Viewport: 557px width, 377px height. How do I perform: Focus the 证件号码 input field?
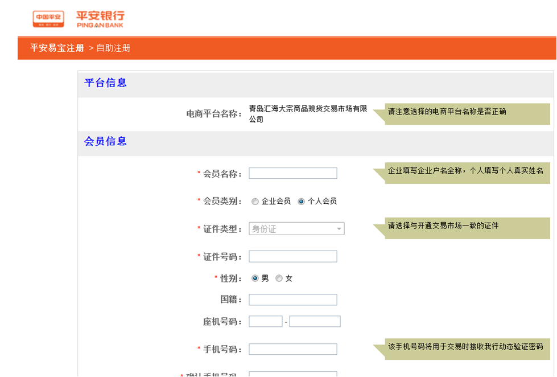tap(292, 256)
